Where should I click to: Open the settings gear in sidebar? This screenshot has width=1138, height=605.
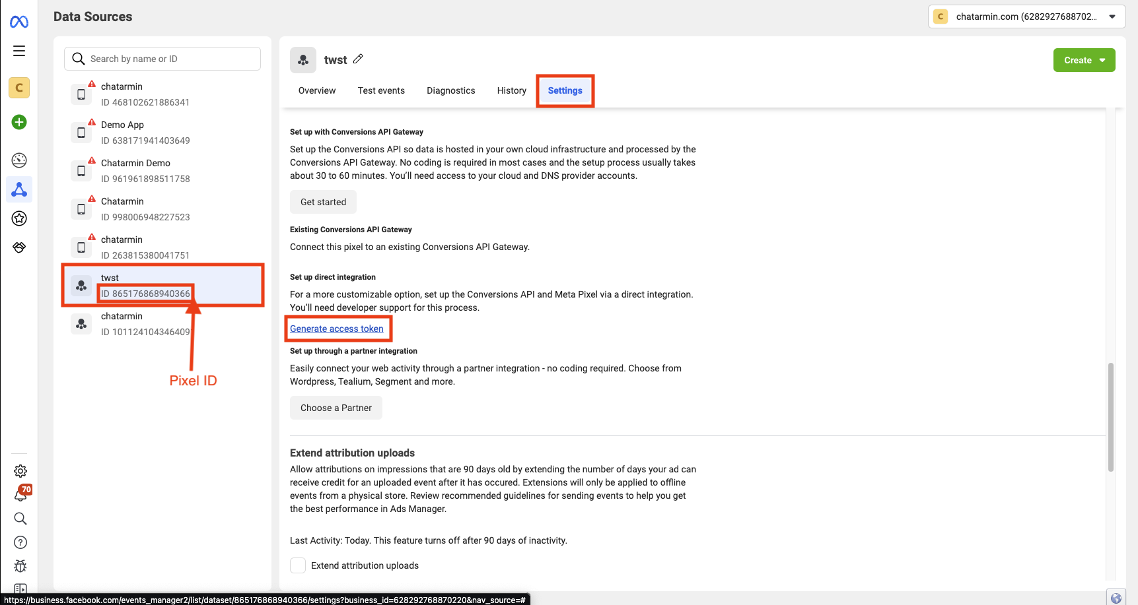click(x=20, y=471)
